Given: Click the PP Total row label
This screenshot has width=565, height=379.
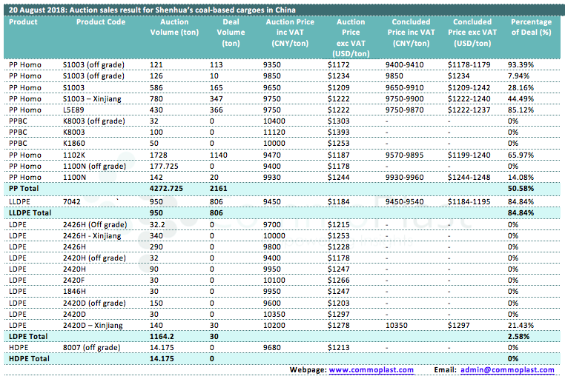Looking at the screenshot, I should tap(23, 189).
